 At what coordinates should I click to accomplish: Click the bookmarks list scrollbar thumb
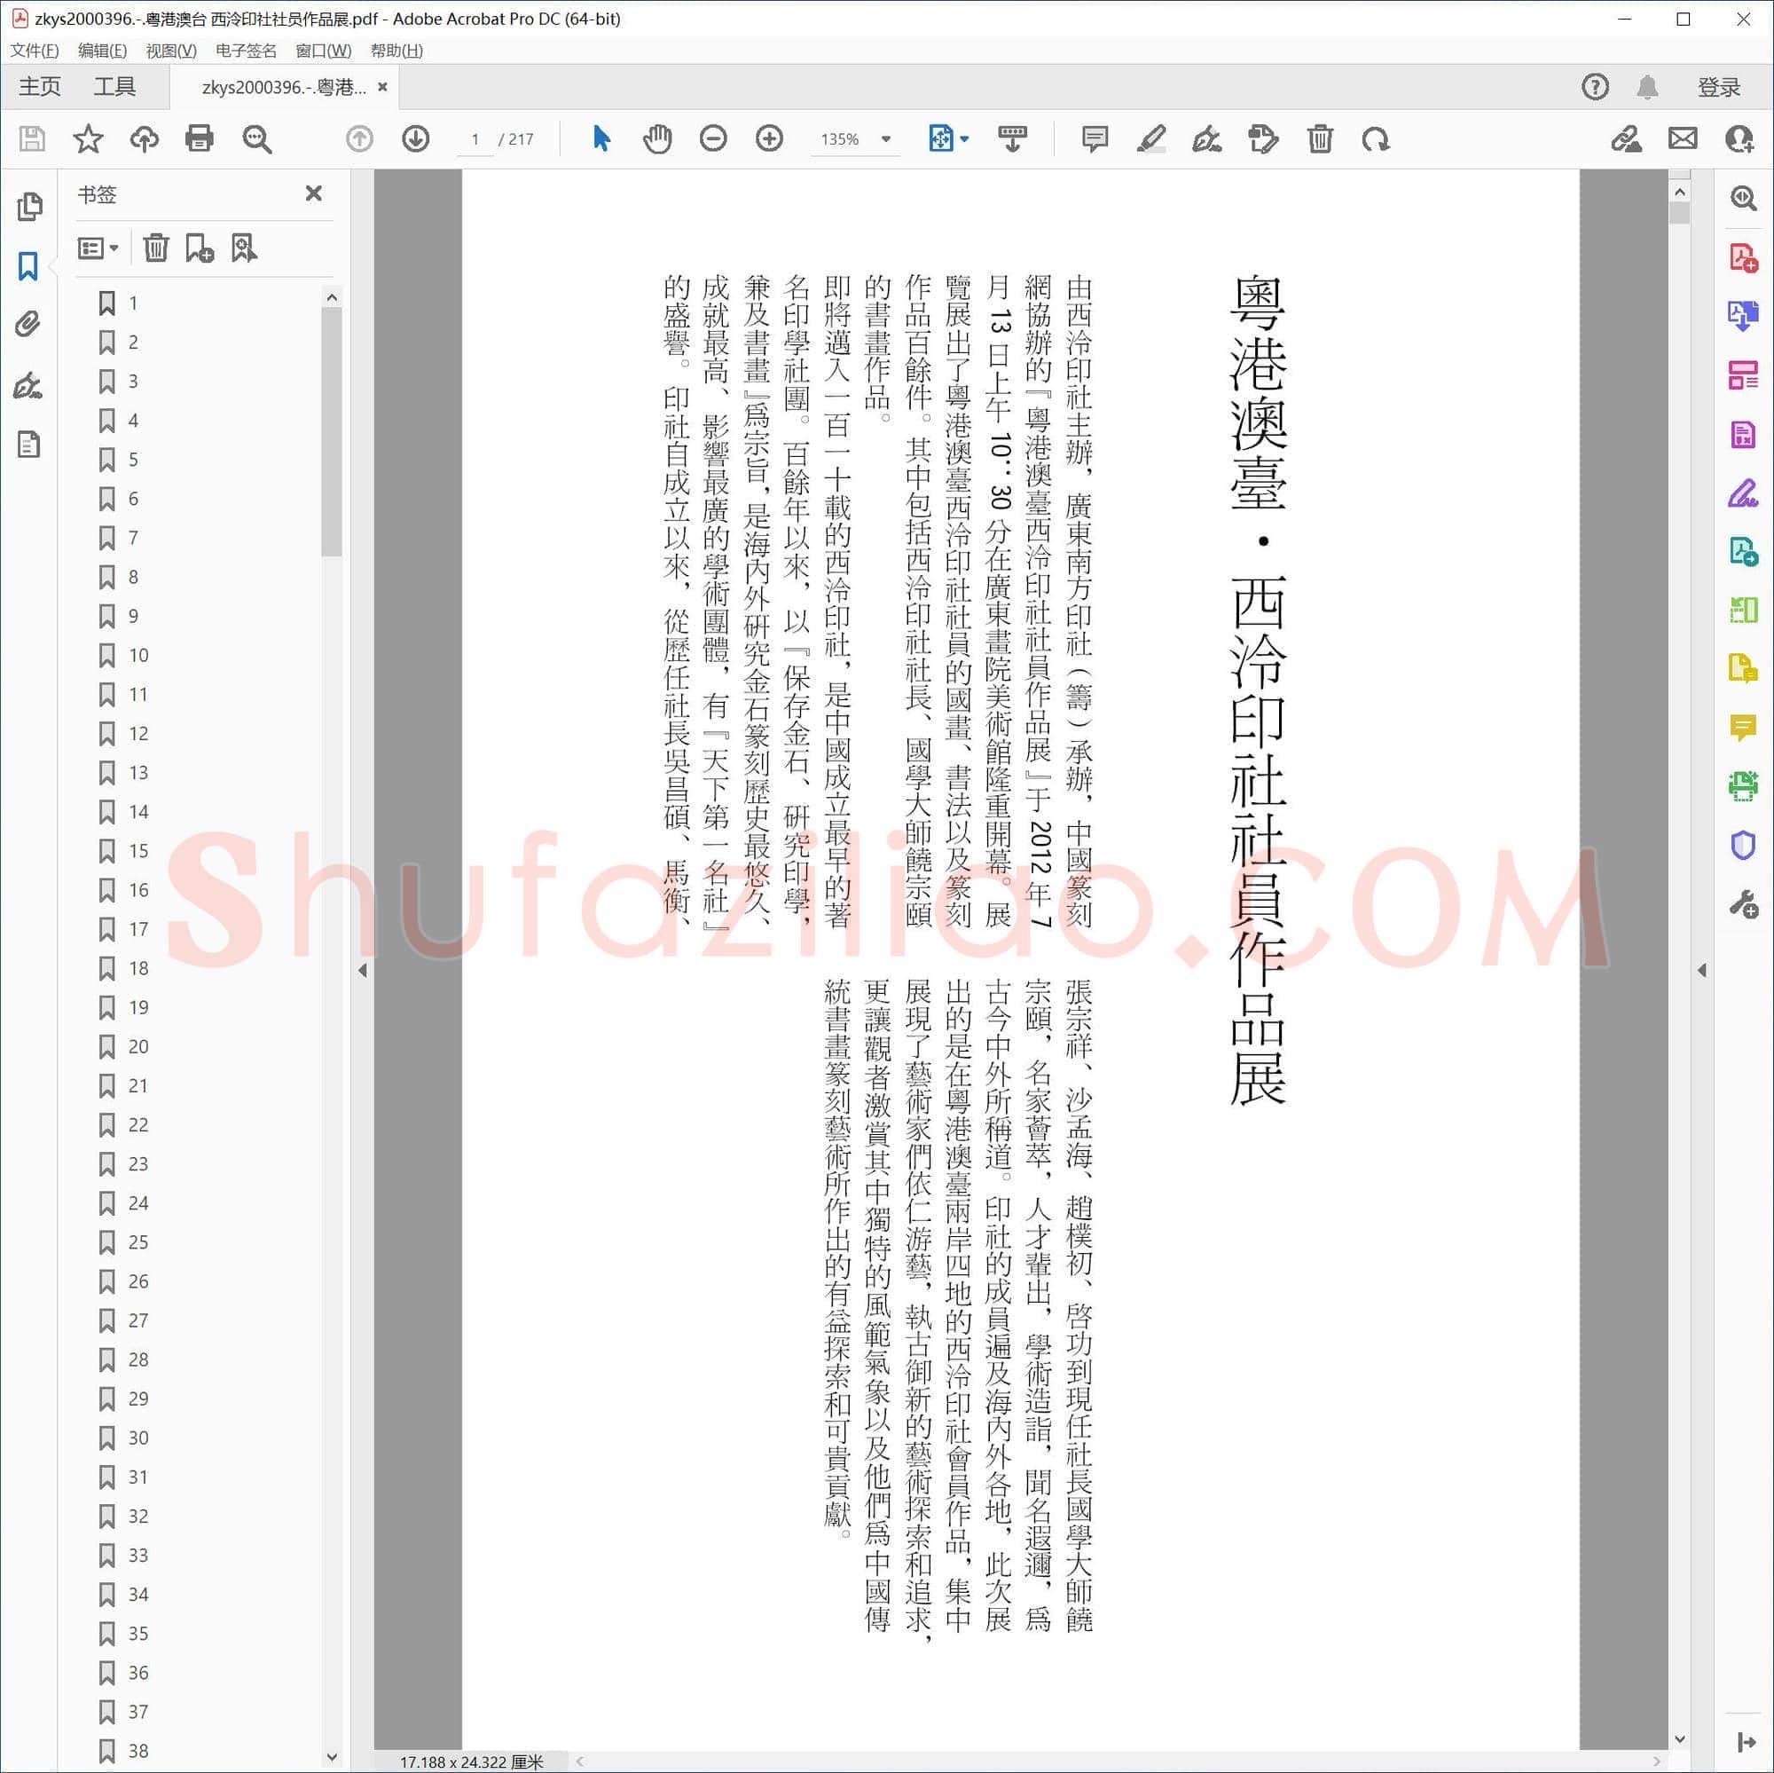(332, 432)
